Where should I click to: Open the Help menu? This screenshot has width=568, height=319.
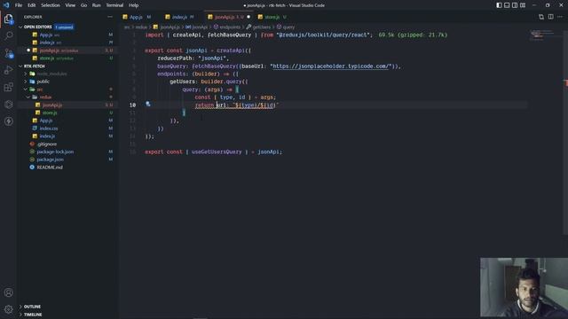134,5
